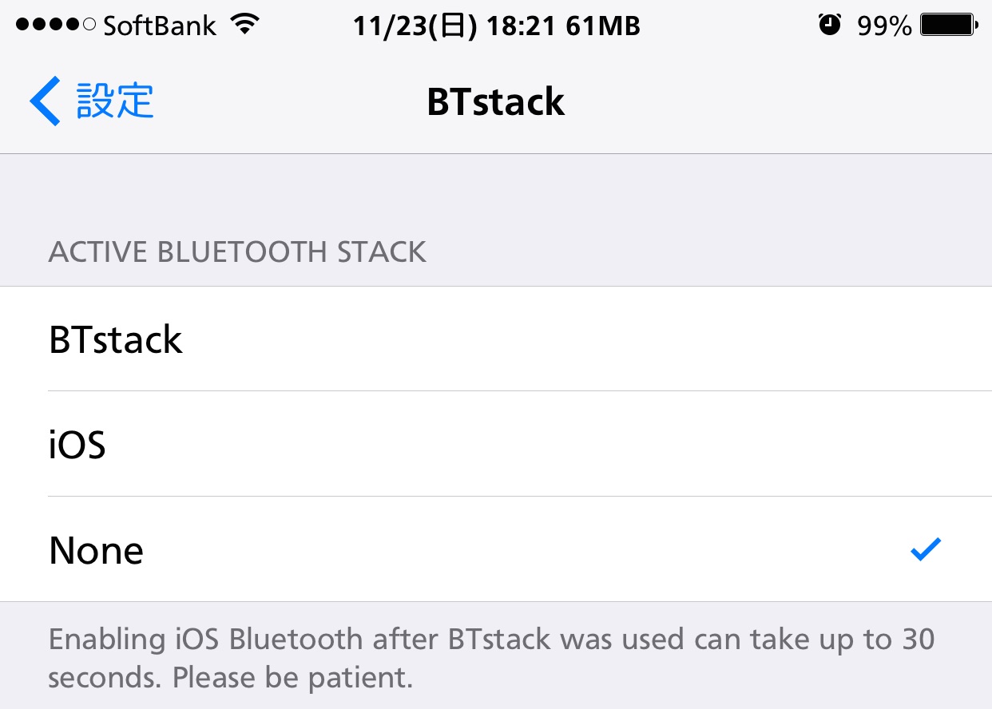Tap the SoftBank carrier label
This screenshot has height=709, width=992.
click(160, 27)
